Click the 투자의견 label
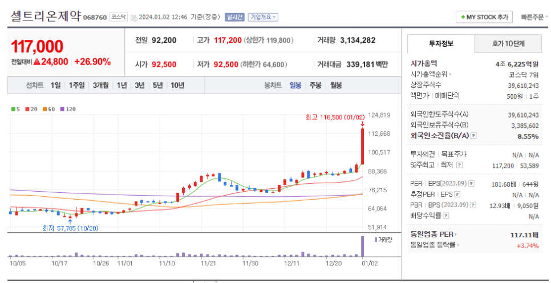The image size is (551, 283). [423, 154]
